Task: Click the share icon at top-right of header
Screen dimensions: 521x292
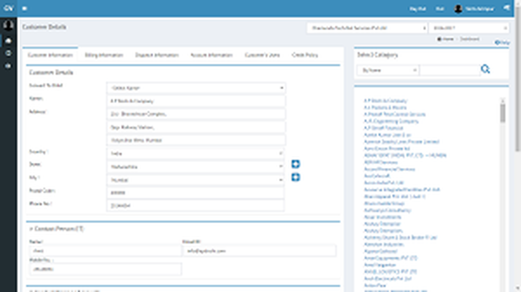Action: click(506, 8)
